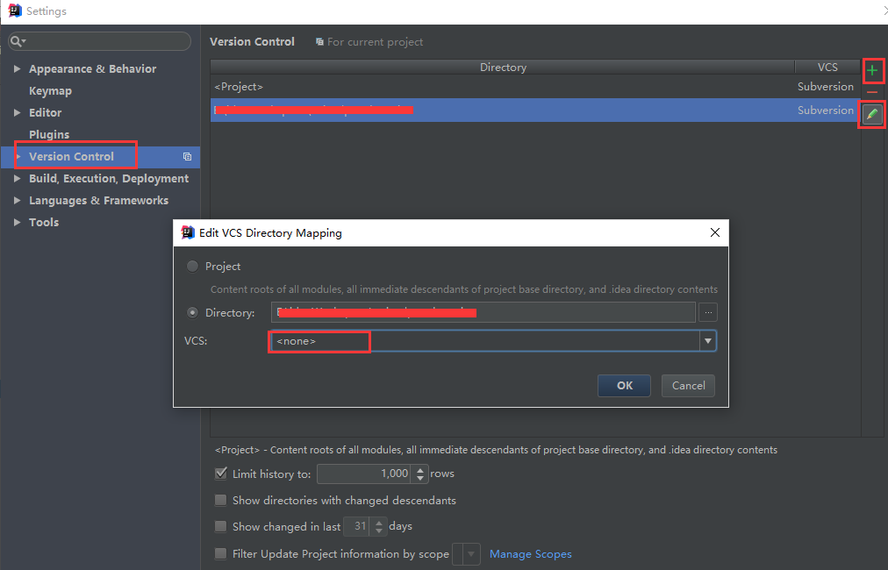Decrease the history row limit stepper

tap(420, 478)
